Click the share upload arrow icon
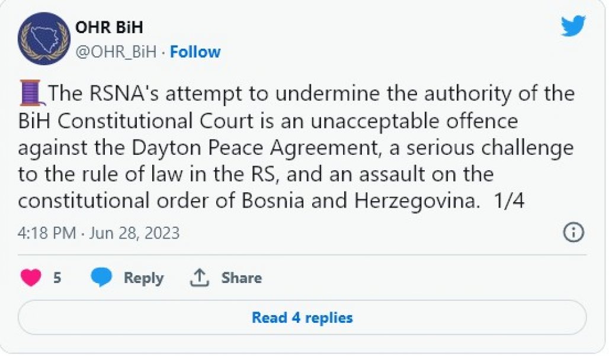The height and width of the screenshot is (356, 609). pos(200,277)
